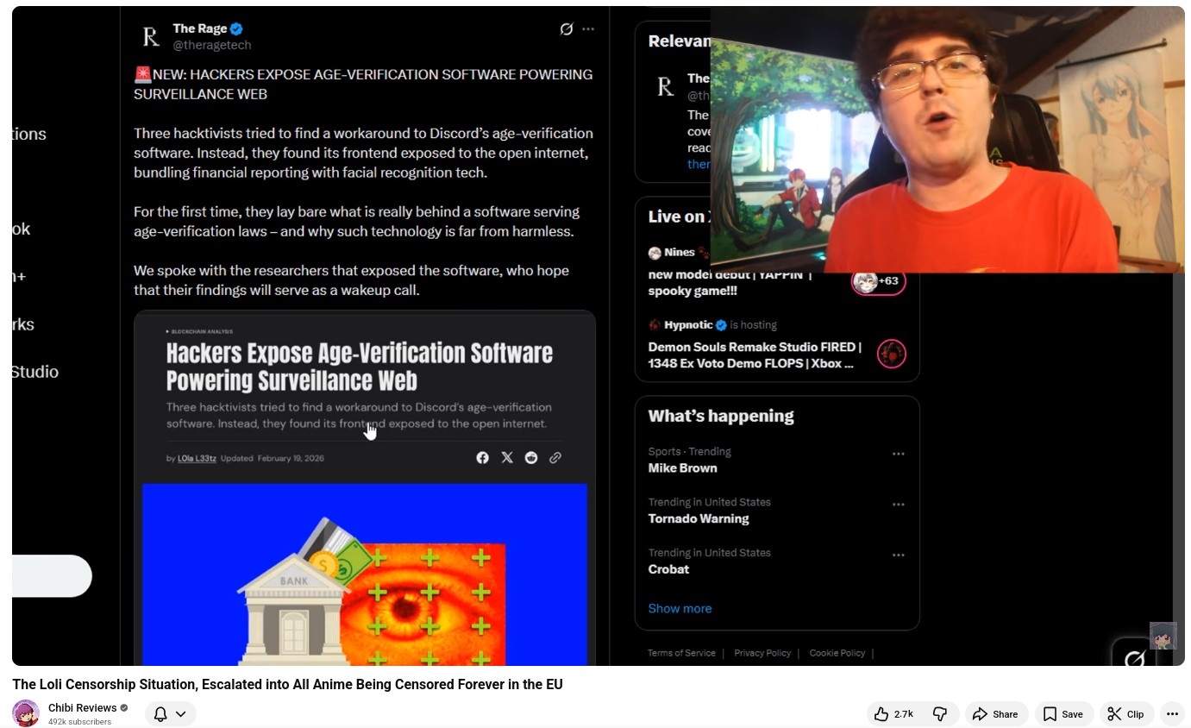Open more actions menu below video
The height and width of the screenshot is (728, 1191).
pyautogui.click(x=1172, y=714)
